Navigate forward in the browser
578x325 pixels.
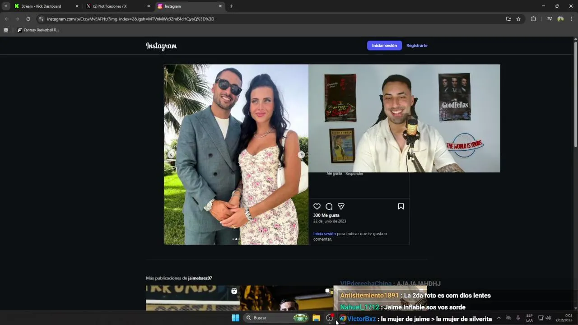click(x=17, y=19)
